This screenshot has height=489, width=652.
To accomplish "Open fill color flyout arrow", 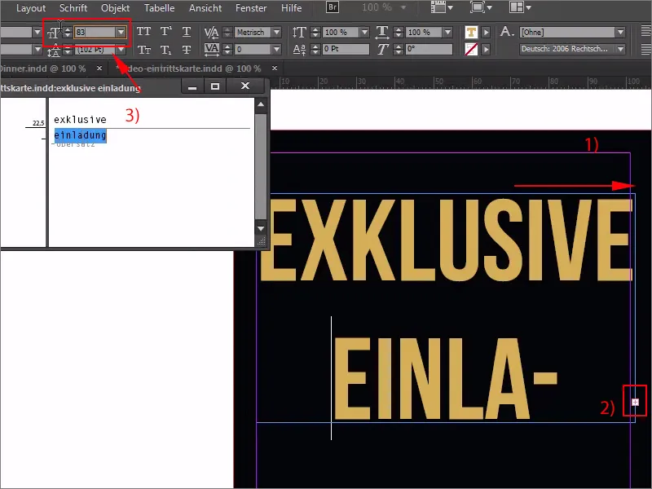I will point(486,32).
